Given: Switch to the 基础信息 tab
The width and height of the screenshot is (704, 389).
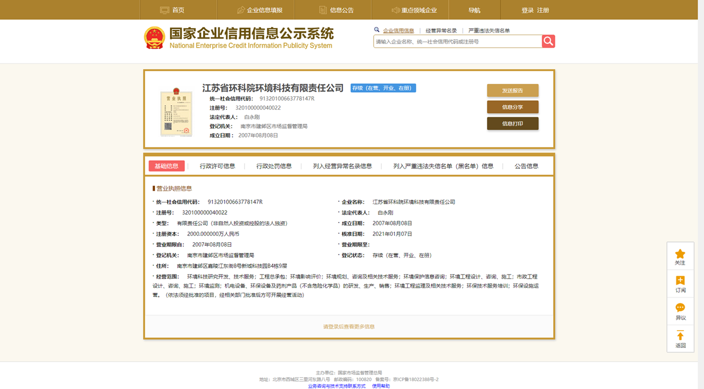Looking at the screenshot, I should (167, 166).
